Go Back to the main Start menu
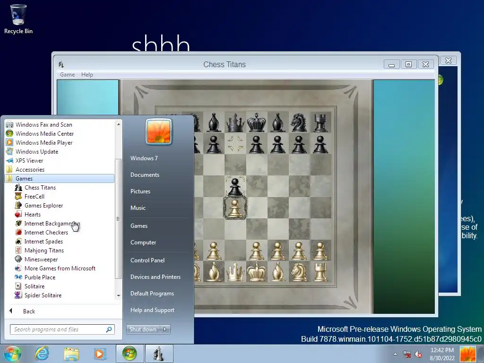 [29, 311]
